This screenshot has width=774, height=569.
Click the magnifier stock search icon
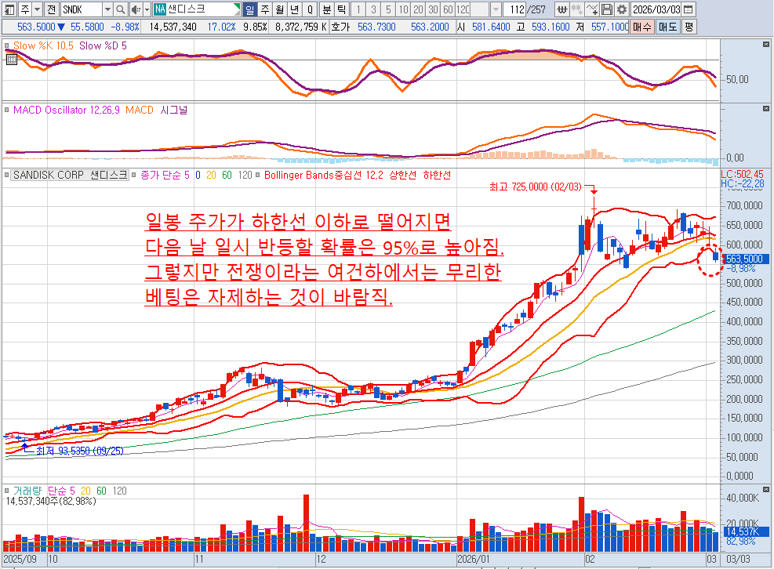point(121,9)
